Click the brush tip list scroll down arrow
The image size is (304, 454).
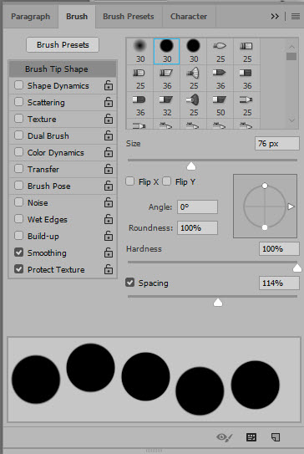(291, 120)
